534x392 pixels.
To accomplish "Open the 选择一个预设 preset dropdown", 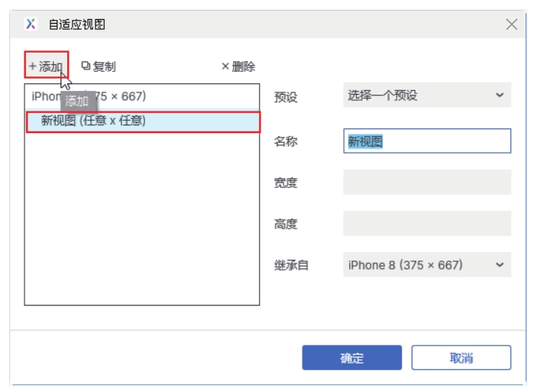I will (426, 96).
